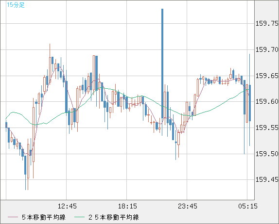Click the 5本移動平均線 legend label
Viewport: 279px width, 224px height.
44,217
